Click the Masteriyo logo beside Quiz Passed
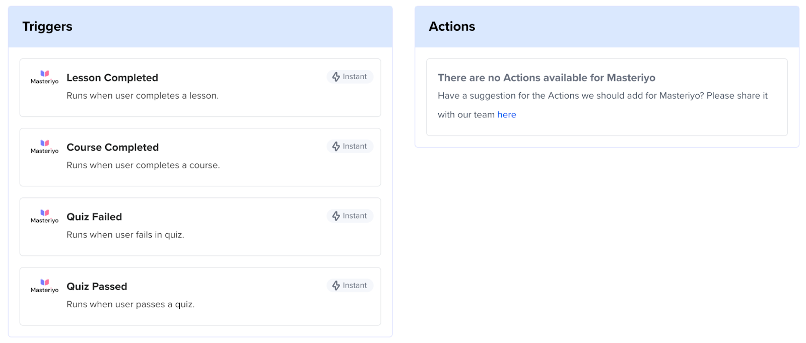The width and height of the screenshot is (806, 343). [x=44, y=286]
